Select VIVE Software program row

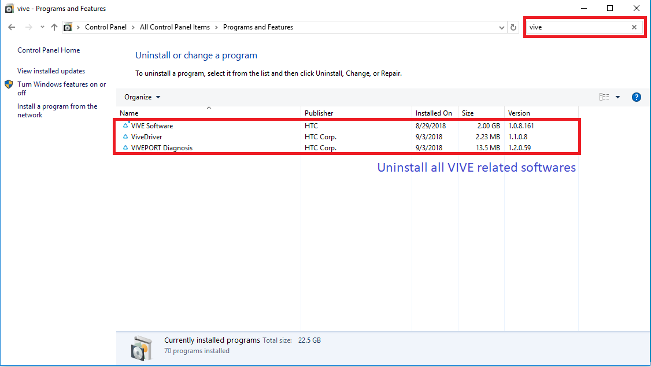click(347, 126)
